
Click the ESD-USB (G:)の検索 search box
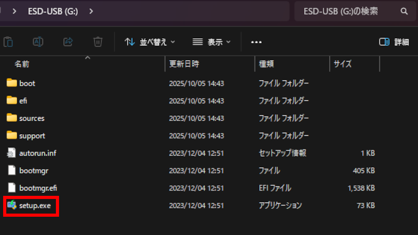[345, 11]
